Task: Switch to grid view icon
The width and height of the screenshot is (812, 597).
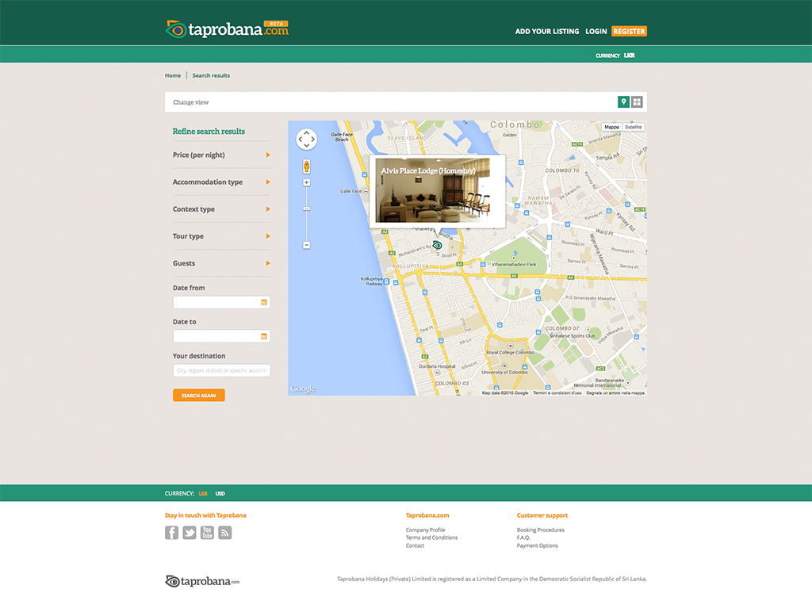Action: [637, 102]
